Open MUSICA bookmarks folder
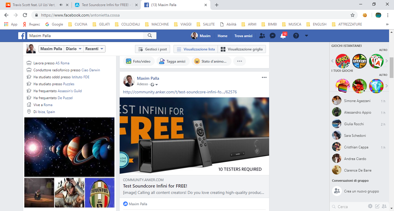394x211 pixels. pyautogui.click(x=291, y=24)
